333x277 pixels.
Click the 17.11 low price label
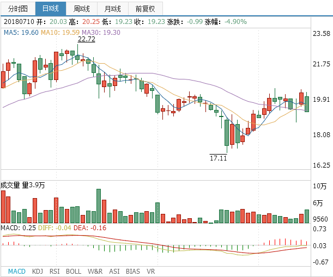click(x=219, y=158)
